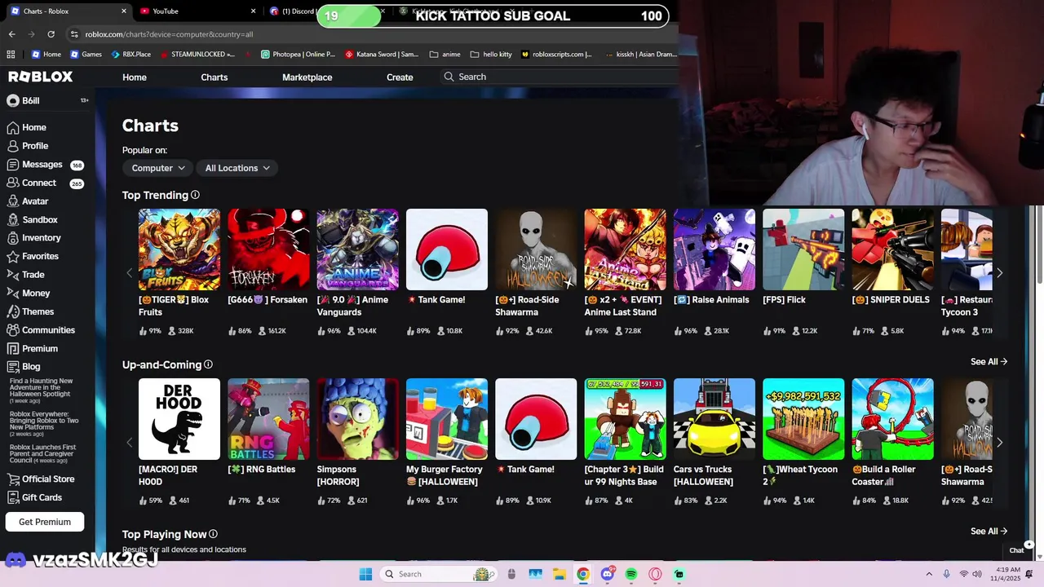This screenshot has height=587, width=1044.
Task: Open Chrome from the taskbar
Action: tap(583, 574)
